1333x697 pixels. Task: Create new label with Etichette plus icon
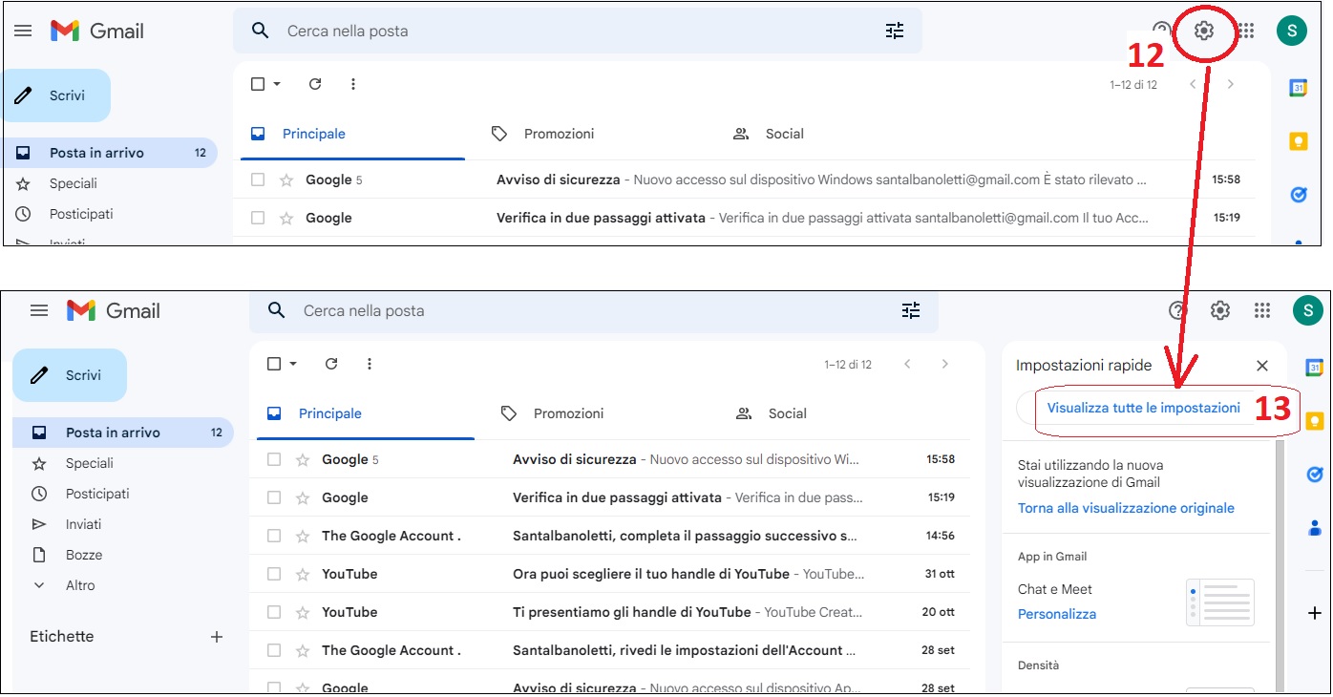(x=217, y=637)
